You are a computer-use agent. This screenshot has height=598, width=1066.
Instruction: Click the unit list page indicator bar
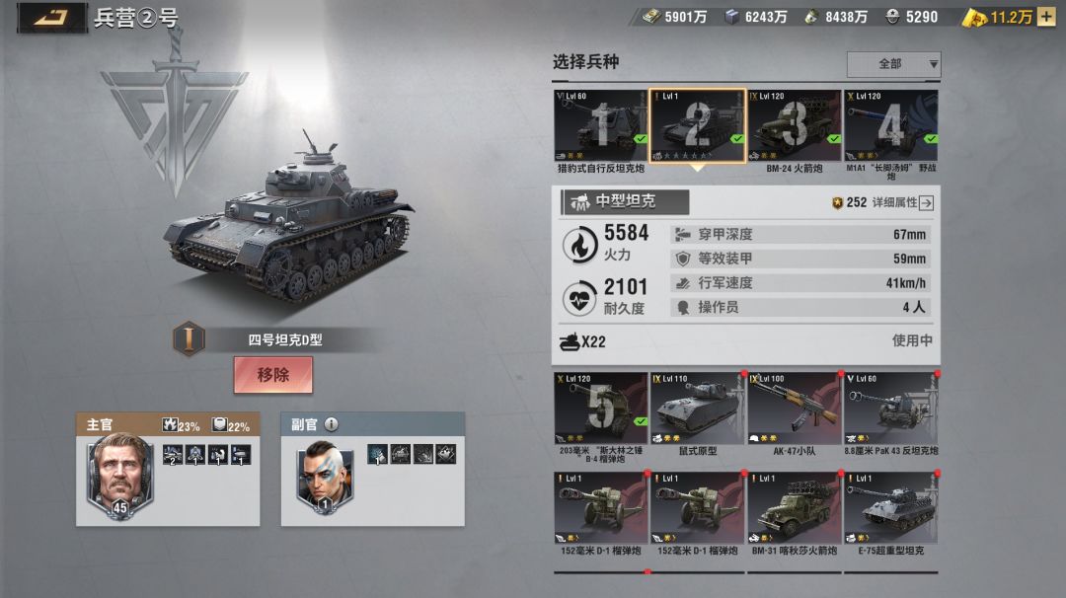[746, 572]
